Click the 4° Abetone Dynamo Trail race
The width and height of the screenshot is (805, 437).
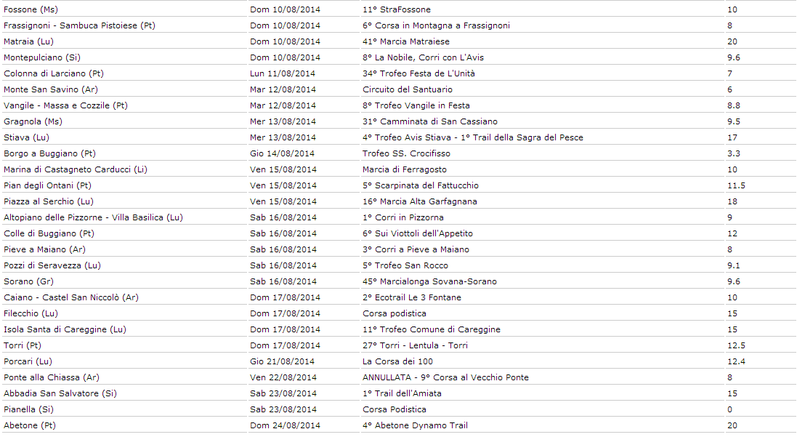415,425
